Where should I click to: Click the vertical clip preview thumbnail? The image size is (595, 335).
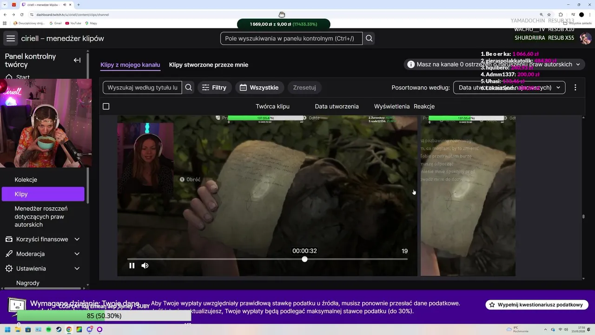click(468, 196)
